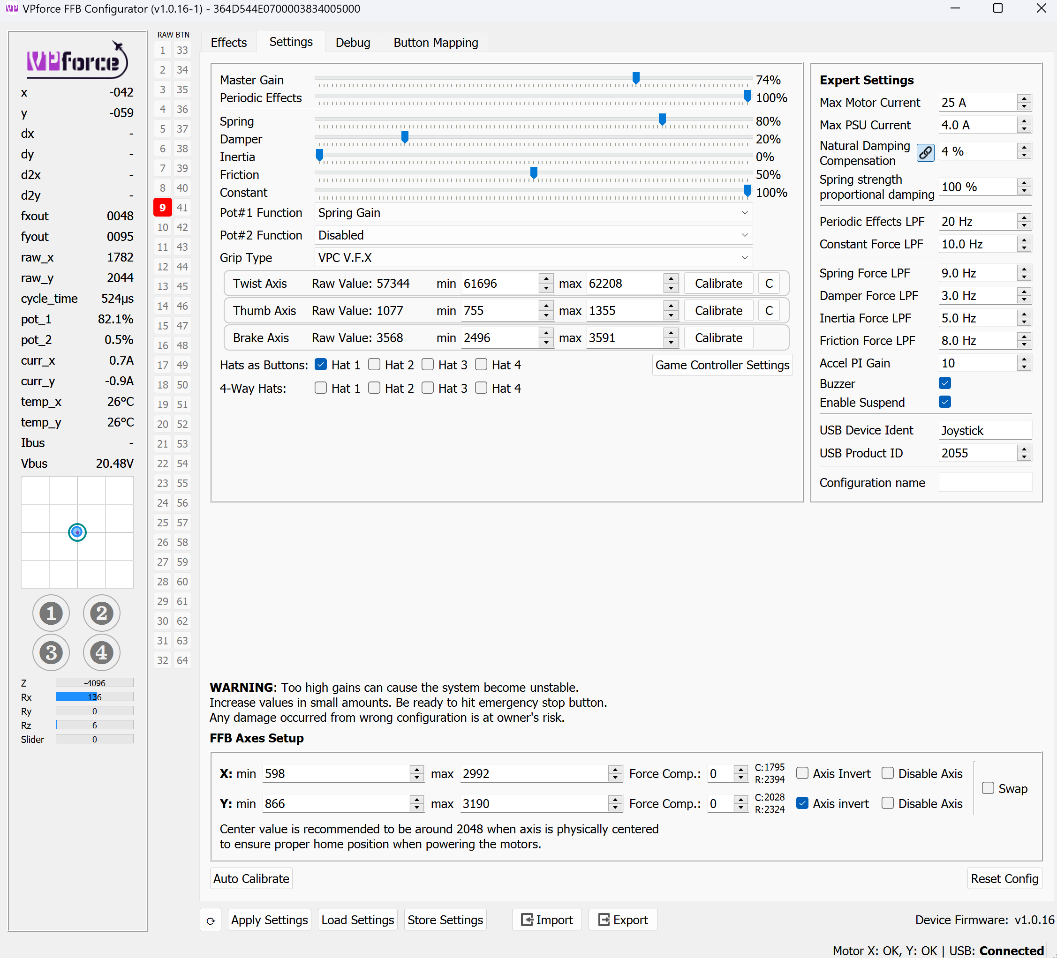
Task: Open the Pot#2 Function dropdown
Action: [x=533, y=235]
